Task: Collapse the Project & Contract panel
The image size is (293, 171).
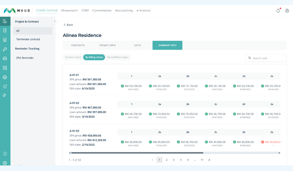Action: pyautogui.click(x=54, y=21)
